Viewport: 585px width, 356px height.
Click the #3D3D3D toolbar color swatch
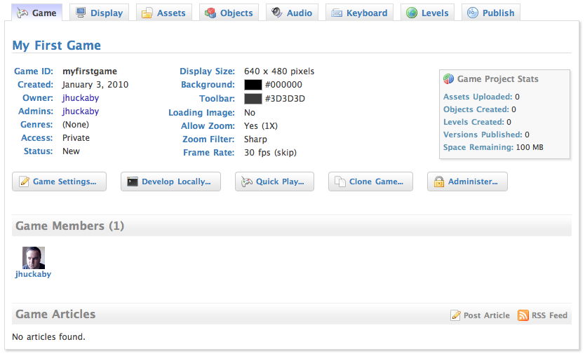(253, 99)
